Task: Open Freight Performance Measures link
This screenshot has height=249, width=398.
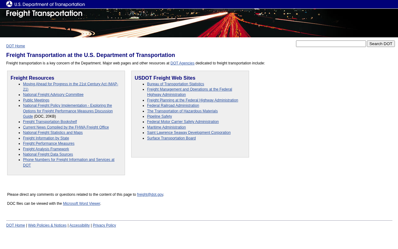Action: pyautogui.click(x=49, y=143)
